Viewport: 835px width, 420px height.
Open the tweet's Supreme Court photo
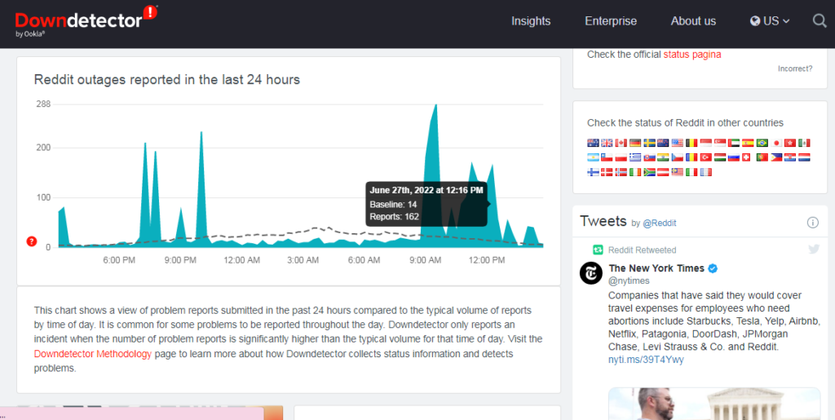pos(714,404)
